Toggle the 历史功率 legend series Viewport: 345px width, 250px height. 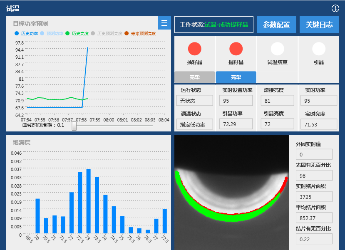[27, 34]
